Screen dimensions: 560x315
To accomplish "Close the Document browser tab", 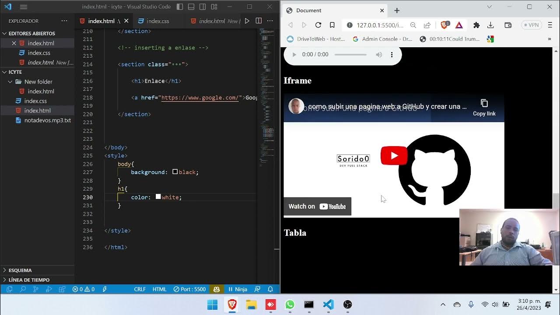I will (382, 10).
